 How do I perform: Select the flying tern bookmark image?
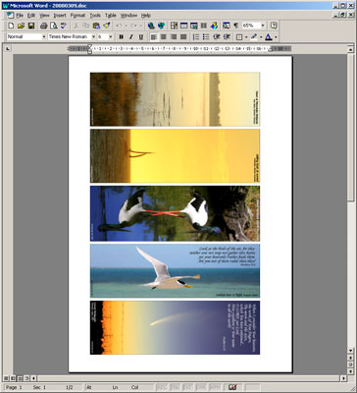[175, 270]
